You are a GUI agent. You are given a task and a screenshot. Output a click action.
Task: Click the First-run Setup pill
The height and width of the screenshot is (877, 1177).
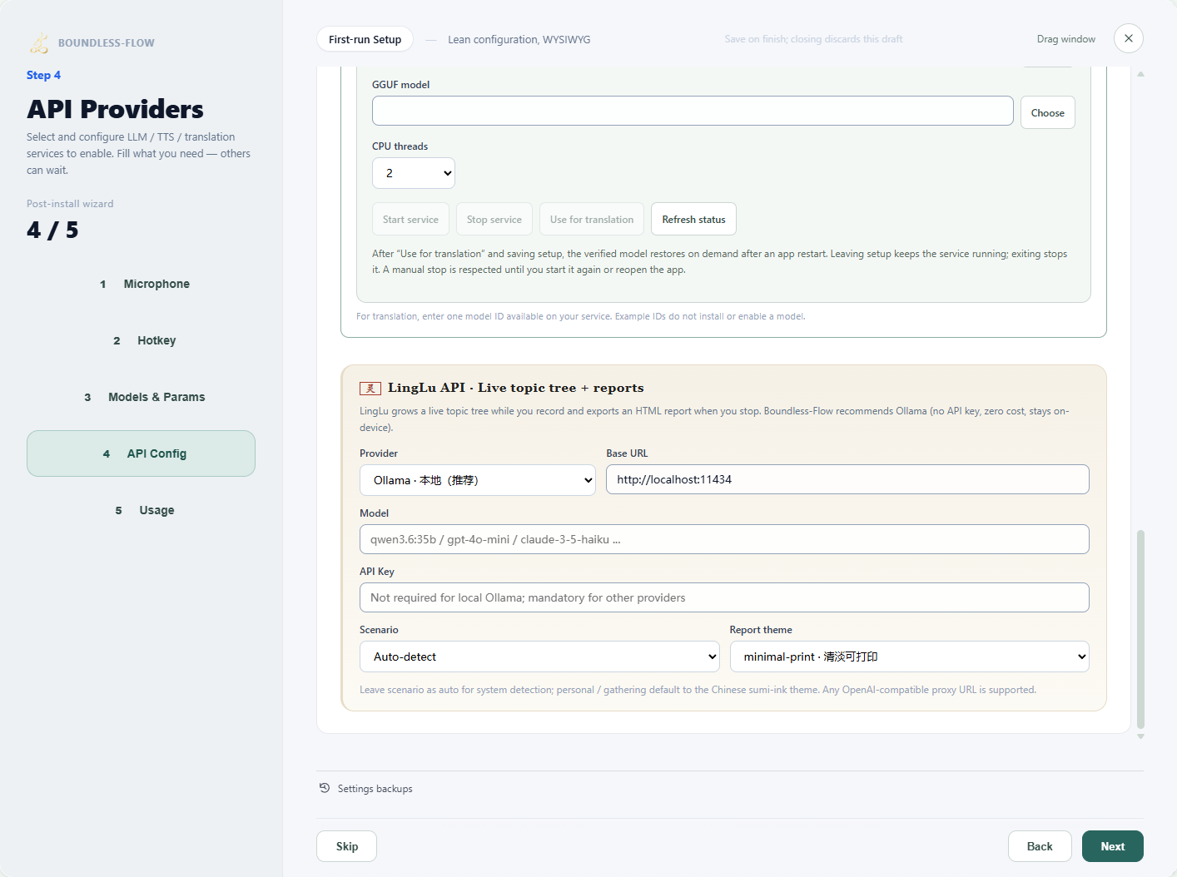(365, 39)
